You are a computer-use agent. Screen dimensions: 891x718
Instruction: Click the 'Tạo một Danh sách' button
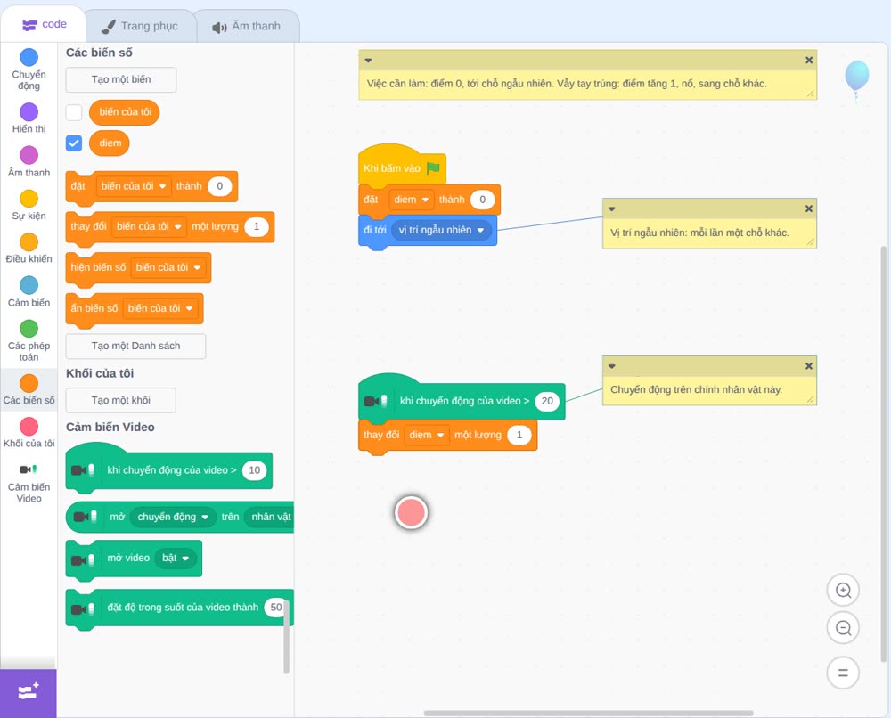135,346
